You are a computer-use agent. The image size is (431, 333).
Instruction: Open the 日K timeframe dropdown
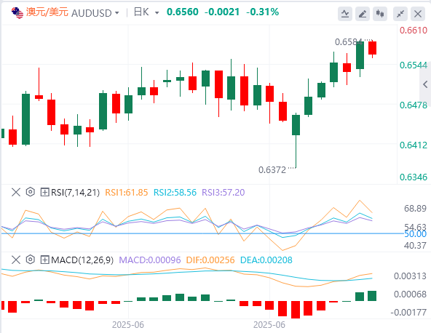(x=146, y=12)
